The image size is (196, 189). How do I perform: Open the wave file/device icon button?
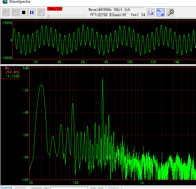(x=6, y=13)
